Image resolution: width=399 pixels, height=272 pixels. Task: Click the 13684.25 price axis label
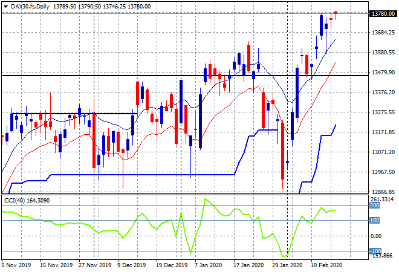[x=383, y=32]
